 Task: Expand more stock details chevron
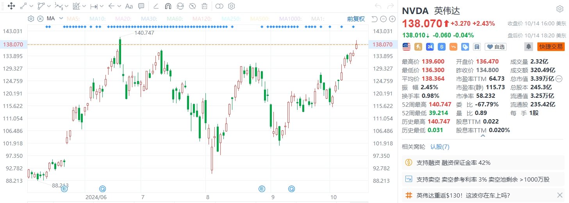click(x=483, y=136)
